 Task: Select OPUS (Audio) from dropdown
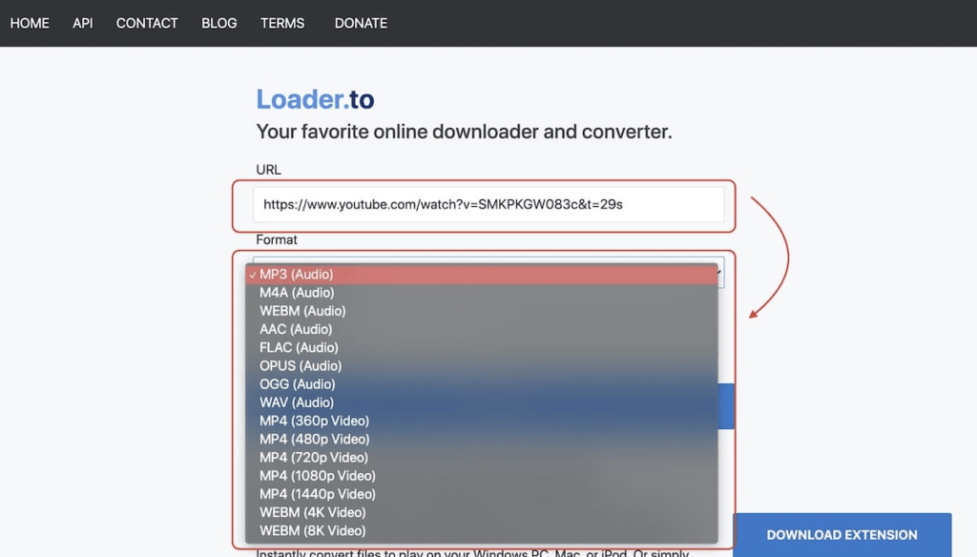click(482, 365)
